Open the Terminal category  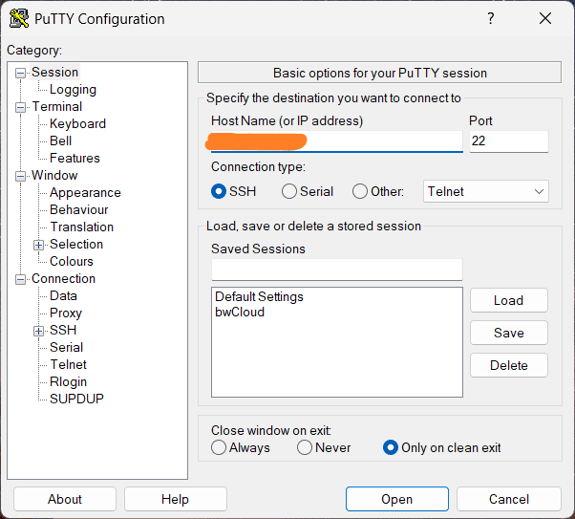(x=57, y=107)
